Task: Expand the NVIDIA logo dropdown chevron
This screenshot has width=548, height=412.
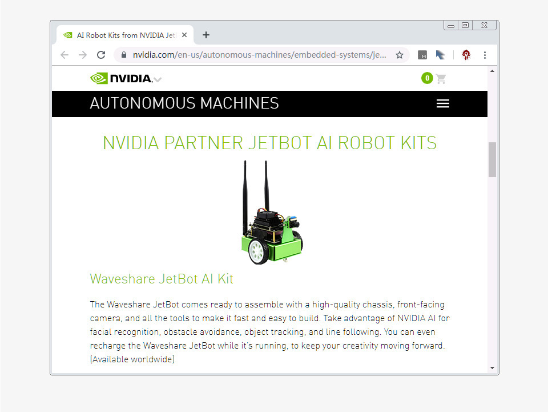Action: pos(158,80)
